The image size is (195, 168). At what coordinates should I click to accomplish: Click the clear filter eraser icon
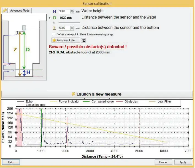click(83, 40)
